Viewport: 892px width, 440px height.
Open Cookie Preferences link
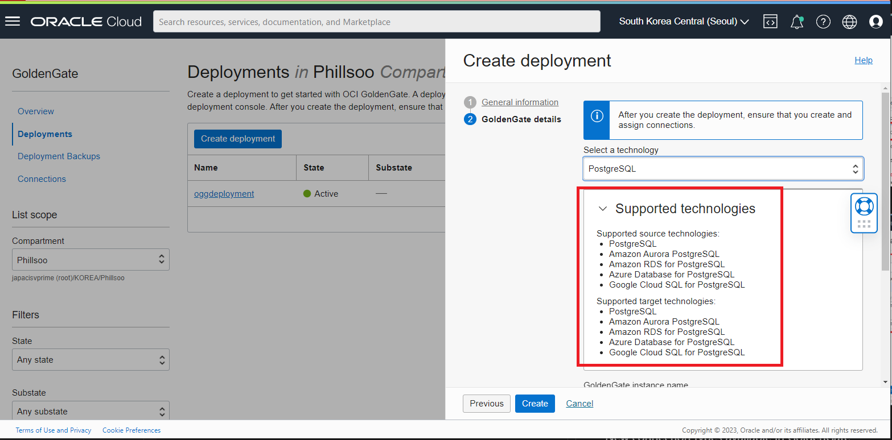131,430
